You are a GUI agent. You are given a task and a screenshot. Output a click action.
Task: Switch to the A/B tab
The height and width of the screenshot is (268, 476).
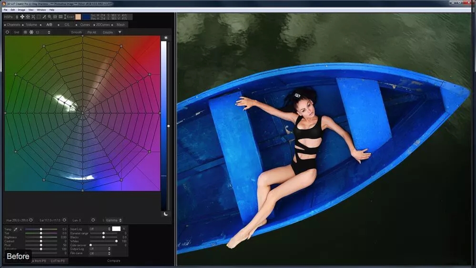tap(49, 25)
